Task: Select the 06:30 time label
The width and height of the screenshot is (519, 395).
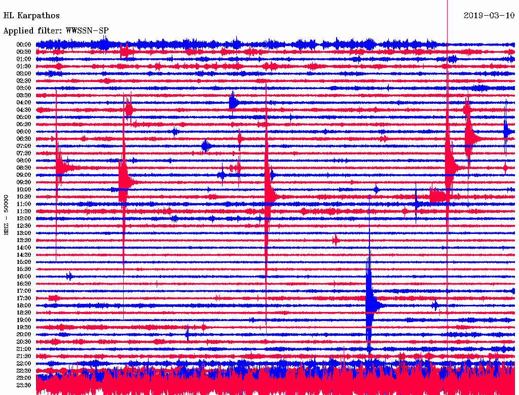Action: pyautogui.click(x=24, y=139)
